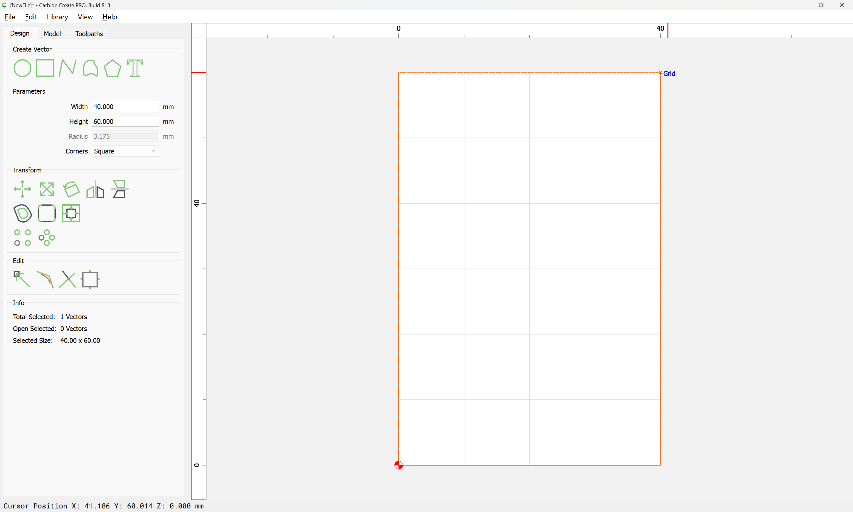Viewport: 853px width, 512px height.
Task: Activate the Node Edit tool
Action: 22,279
